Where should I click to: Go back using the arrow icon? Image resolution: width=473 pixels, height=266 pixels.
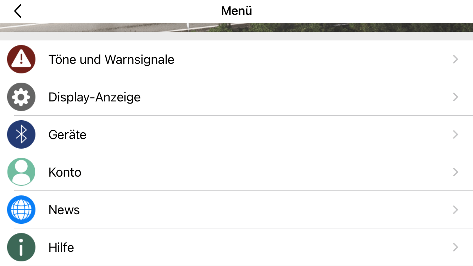18,11
